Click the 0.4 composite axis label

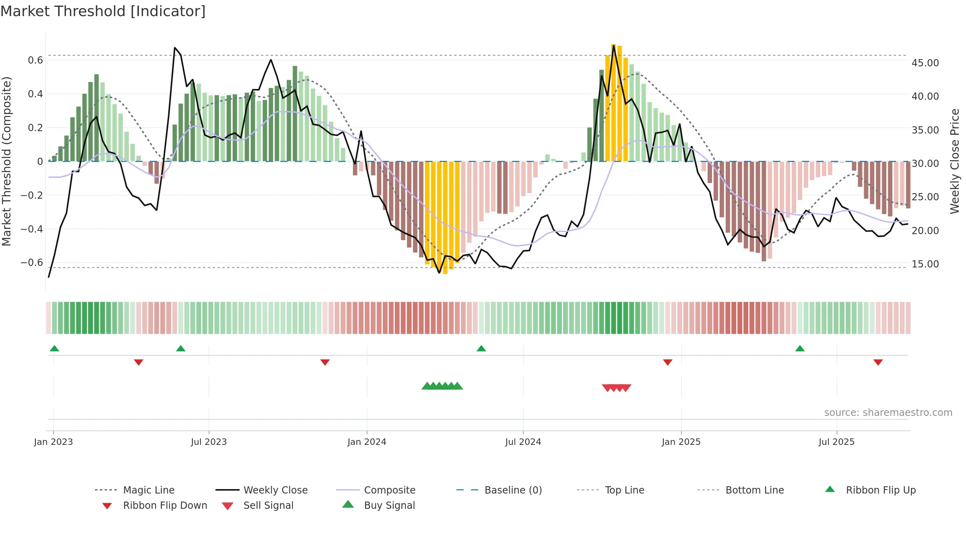[x=35, y=94]
